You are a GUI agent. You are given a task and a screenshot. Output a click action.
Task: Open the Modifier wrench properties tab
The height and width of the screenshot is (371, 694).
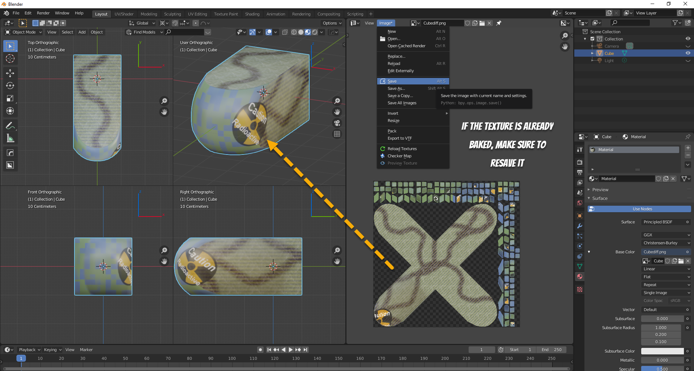(580, 226)
